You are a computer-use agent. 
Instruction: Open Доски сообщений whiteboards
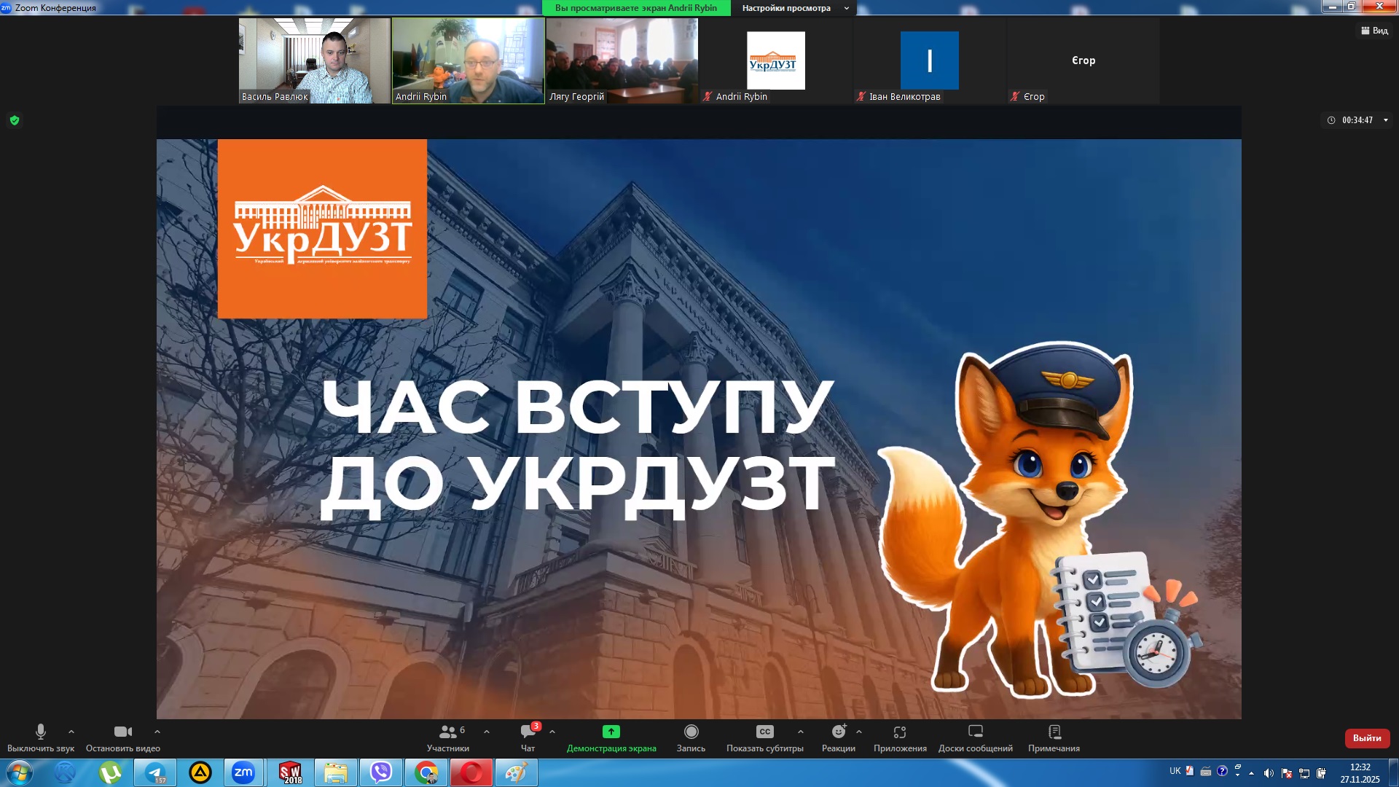(x=974, y=736)
